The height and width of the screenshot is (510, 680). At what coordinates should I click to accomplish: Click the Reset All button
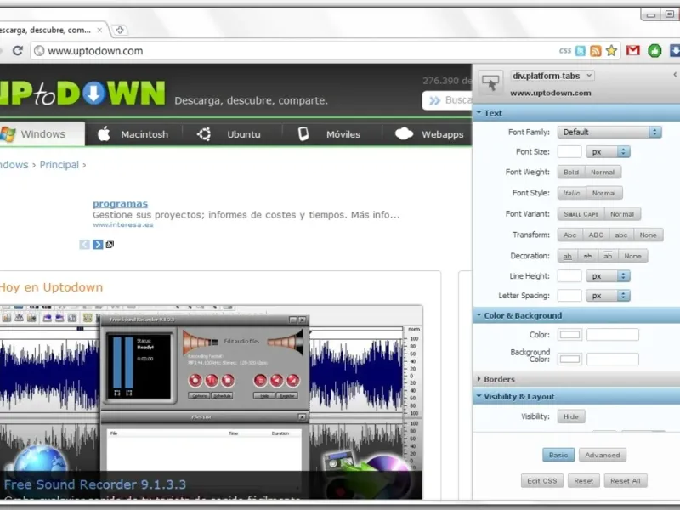626,480
